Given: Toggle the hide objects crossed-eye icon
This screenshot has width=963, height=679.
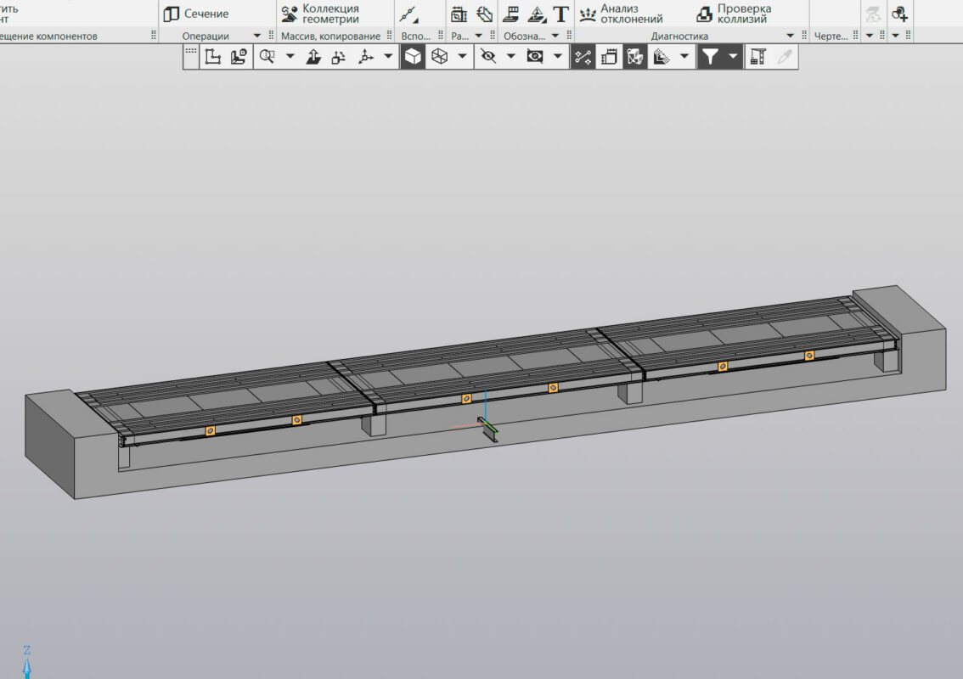Looking at the screenshot, I should (x=487, y=57).
